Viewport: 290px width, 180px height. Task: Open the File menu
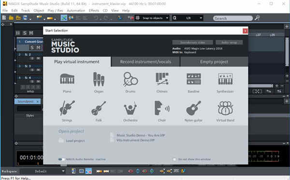(5, 11)
